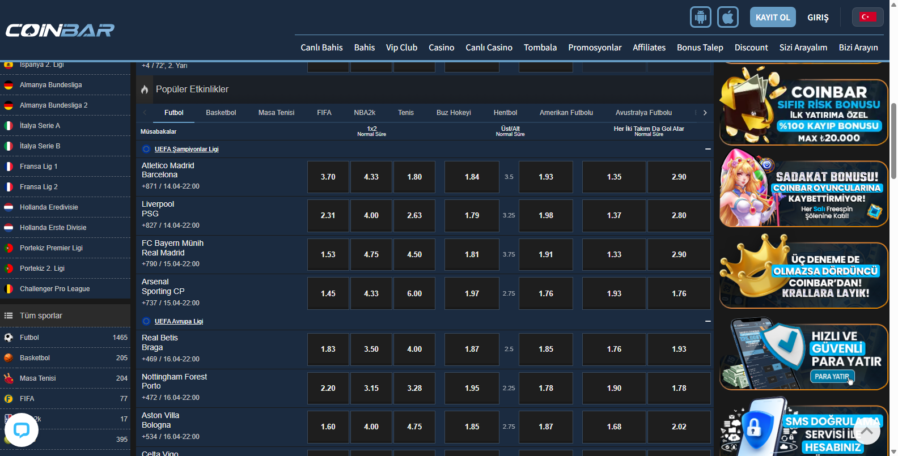Viewport: 898px width, 456px height.
Task: Click the Android app download icon
Action: coord(700,17)
